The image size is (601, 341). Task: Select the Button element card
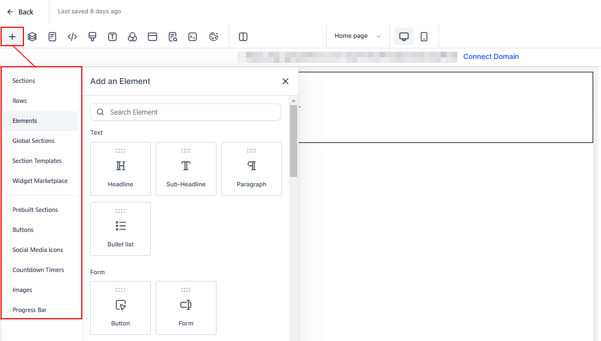click(120, 308)
